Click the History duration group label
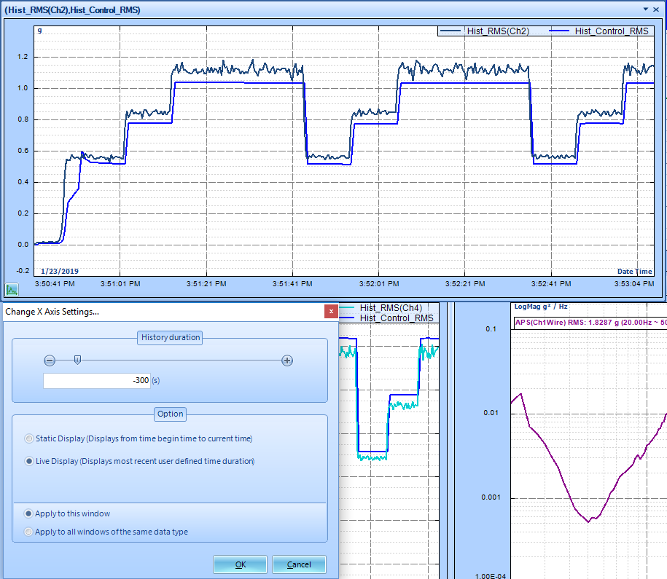Viewport: 667px width, 579px height. point(170,337)
